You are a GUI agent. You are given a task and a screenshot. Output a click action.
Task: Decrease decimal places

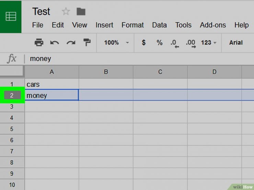click(x=175, y=43)
